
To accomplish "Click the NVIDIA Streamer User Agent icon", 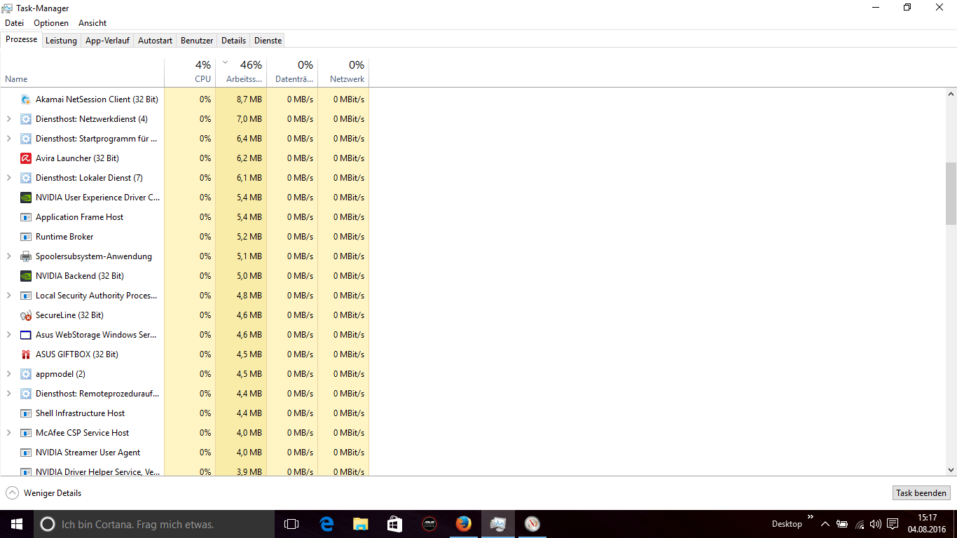I will [26, 453].
